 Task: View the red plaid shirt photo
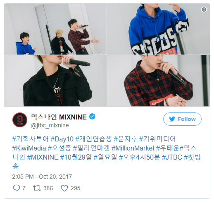(159, 81)
